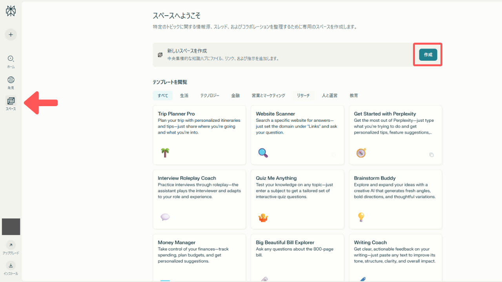Click the light bulb icon on Brainstorm Buddy

pyautogui.click(x=361, y=217)
